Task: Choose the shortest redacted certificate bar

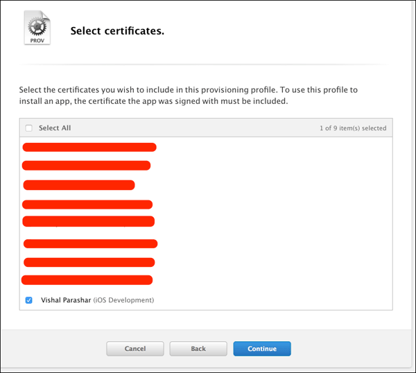Action: (x=78, y=185)
